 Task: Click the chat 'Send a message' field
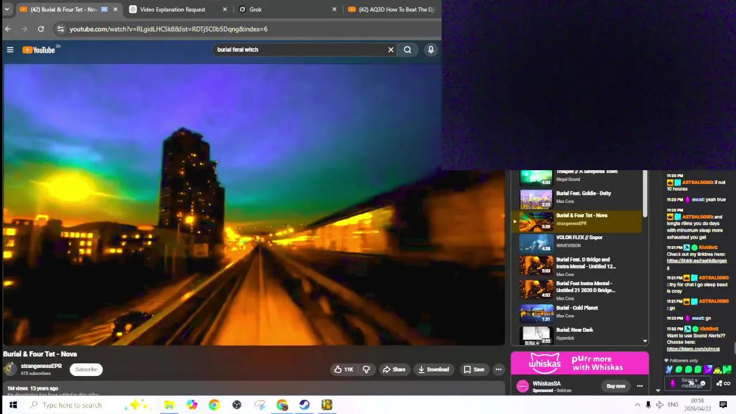(688, 383)
